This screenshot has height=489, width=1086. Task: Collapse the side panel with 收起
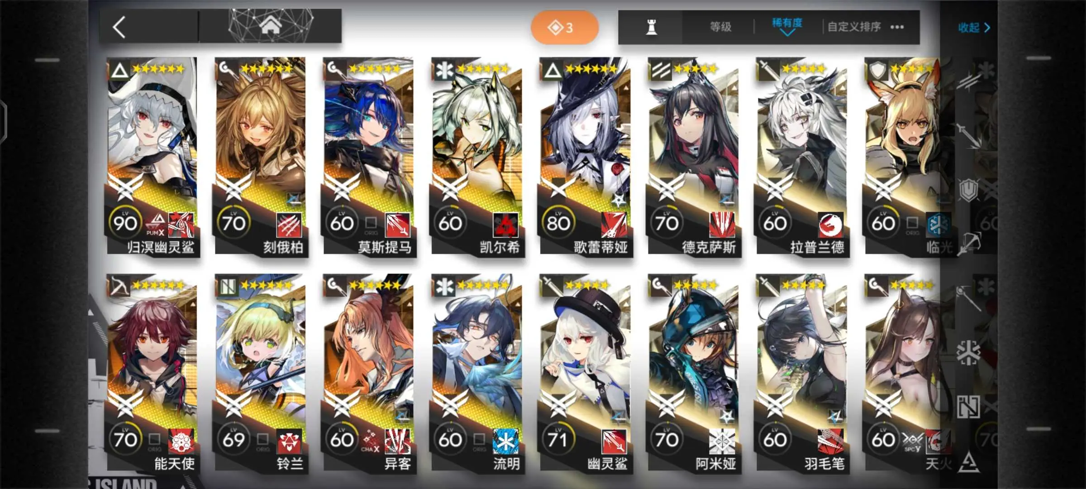(x=974, y=28)
